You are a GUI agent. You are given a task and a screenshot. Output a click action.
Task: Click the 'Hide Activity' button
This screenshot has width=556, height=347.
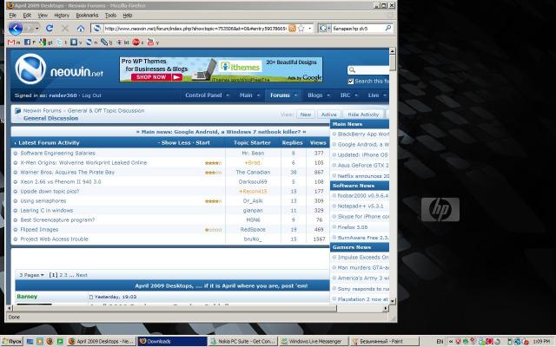tap(363, 115)
